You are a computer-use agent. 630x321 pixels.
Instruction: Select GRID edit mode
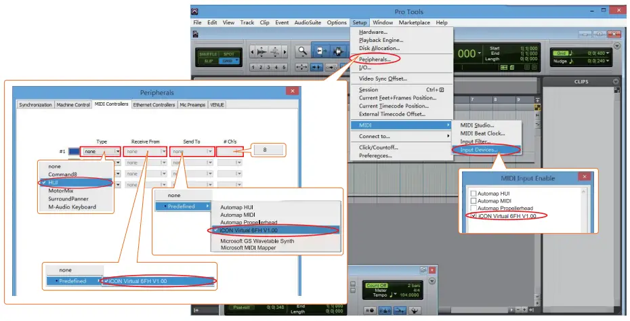click(228, 61)
